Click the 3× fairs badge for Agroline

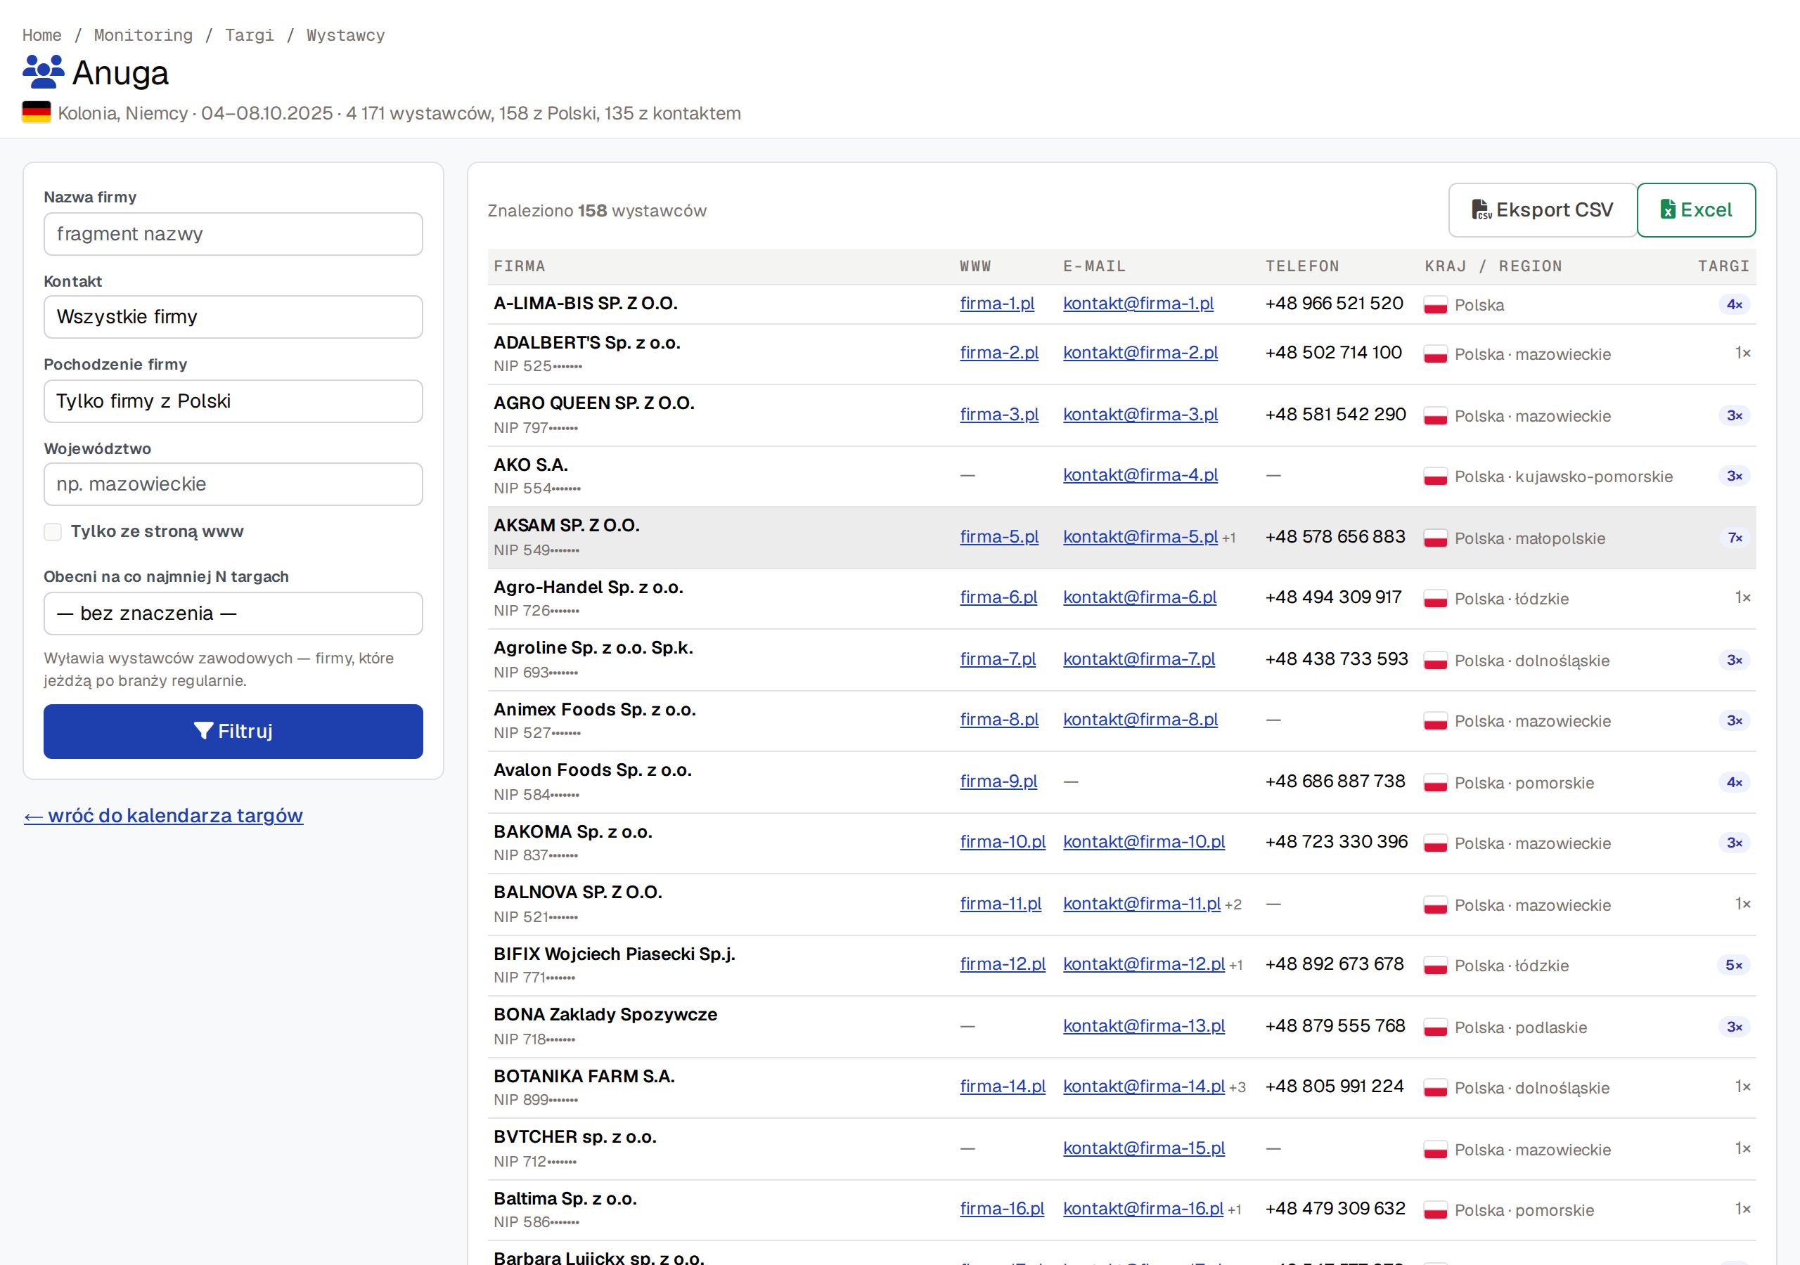tap(1734, 660)
